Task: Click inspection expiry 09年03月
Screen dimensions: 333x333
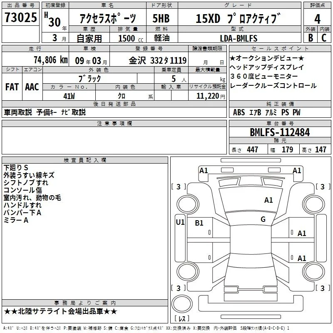Action: point(91,61)
